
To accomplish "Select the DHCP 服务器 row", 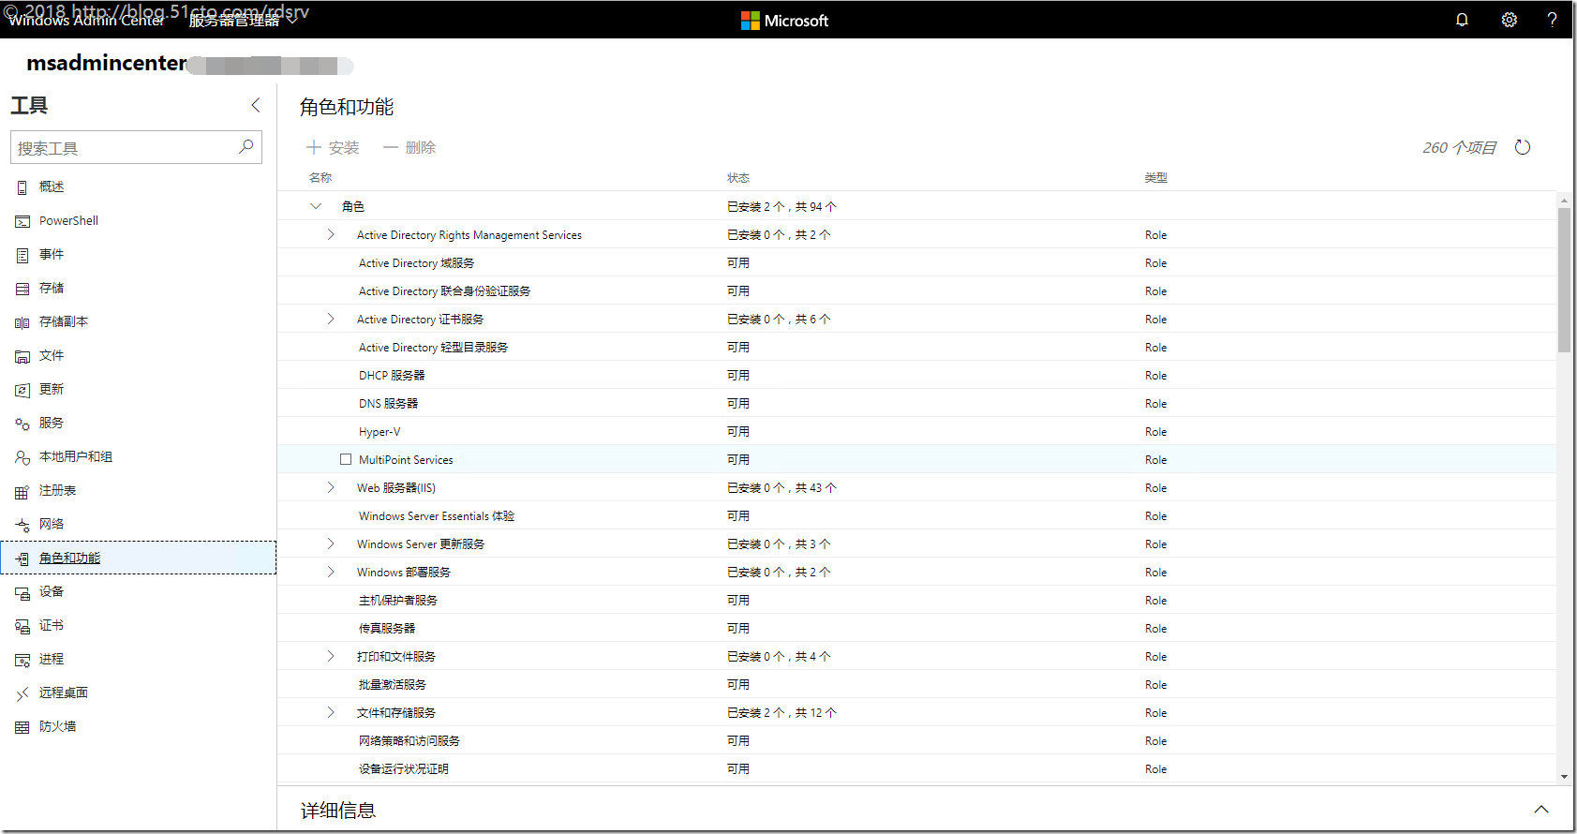I will tap(916, 375).
